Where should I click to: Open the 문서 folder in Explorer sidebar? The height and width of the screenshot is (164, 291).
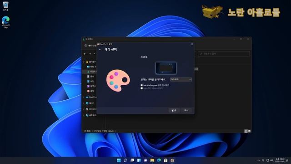pyautogui.click(x=91, y=77)
